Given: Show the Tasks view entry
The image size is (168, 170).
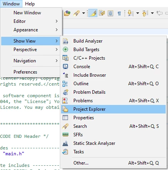Looking at the screenshot, I should click(x=114, y=152).
